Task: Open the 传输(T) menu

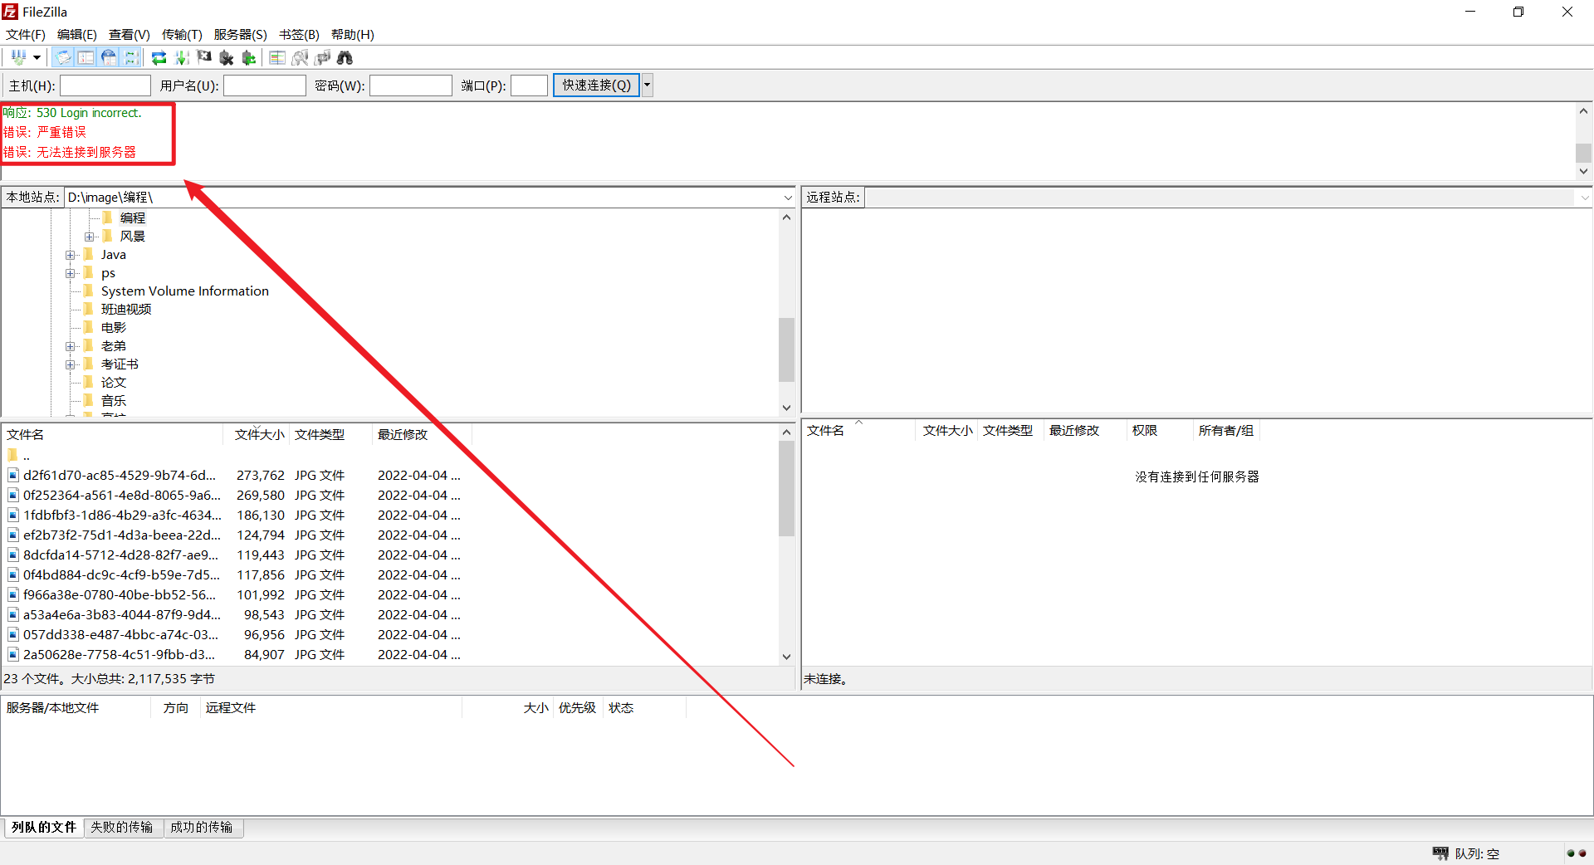Action: tap(182, 34)
